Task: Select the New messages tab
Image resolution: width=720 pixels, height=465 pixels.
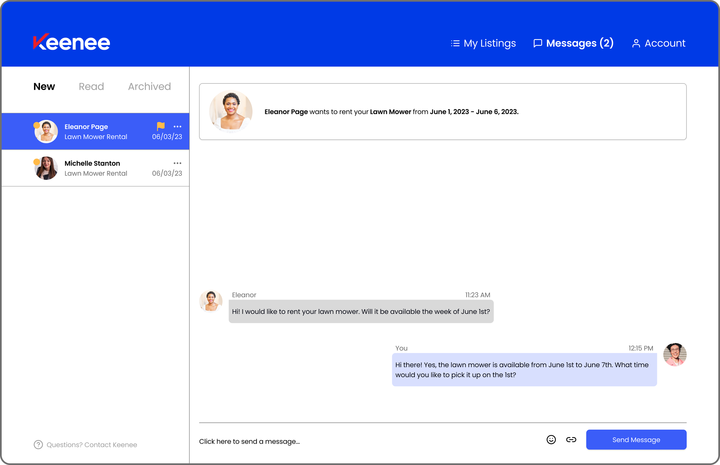Action: tap(44, 86)
